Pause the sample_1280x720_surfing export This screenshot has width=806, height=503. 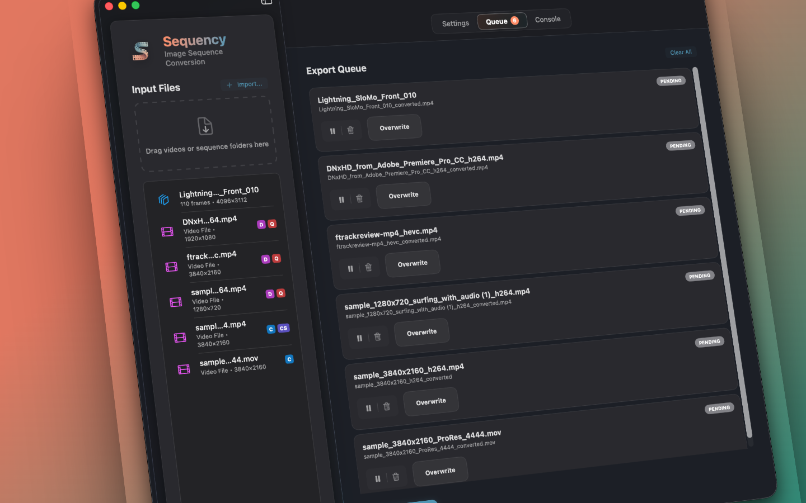point(359,338)
